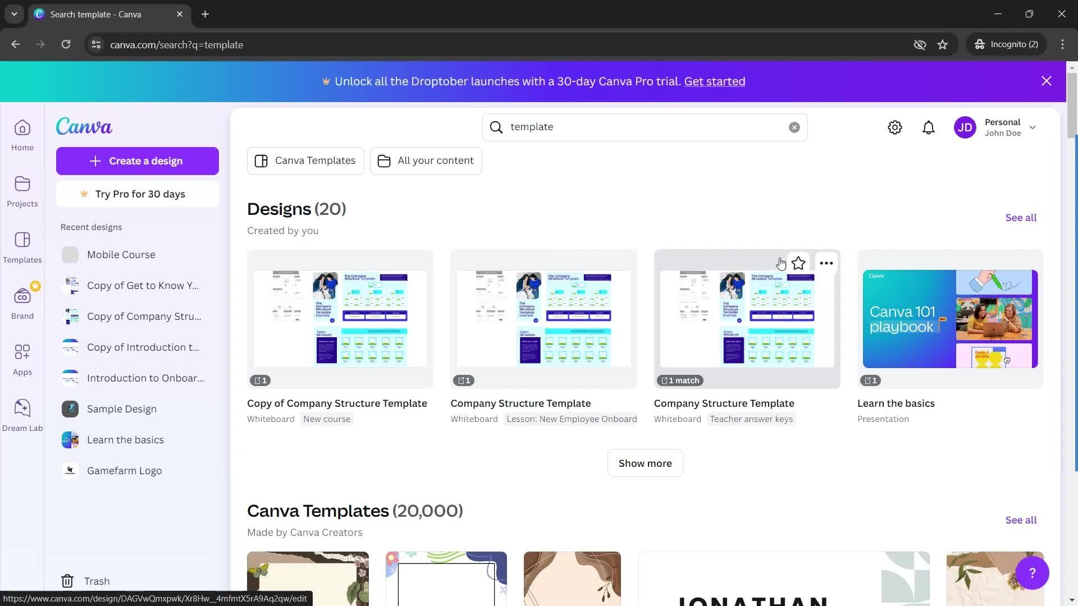Expand the Personal account switcher chevron
Image resolution: width=1078 pixels, height=606 pixels.
click(x=1033, y=127)
